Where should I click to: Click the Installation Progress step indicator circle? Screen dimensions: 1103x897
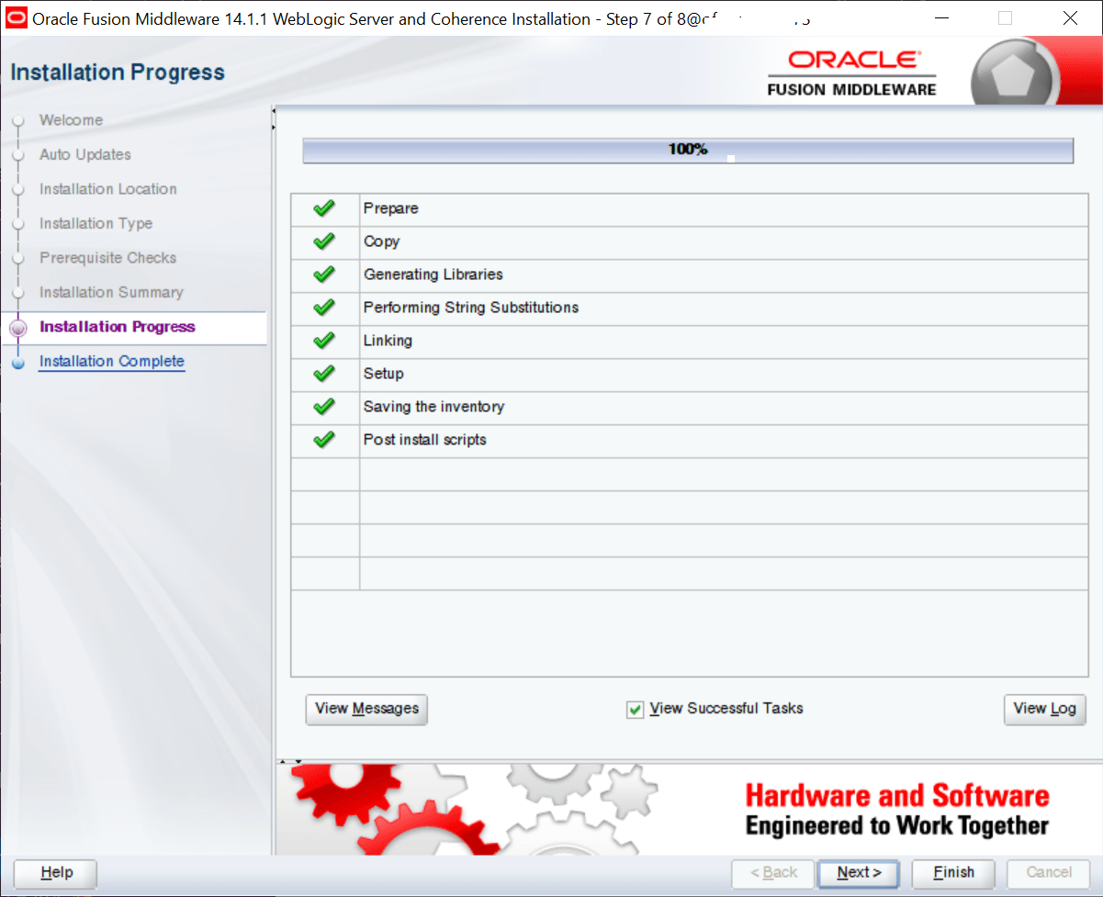coord(20,327)
